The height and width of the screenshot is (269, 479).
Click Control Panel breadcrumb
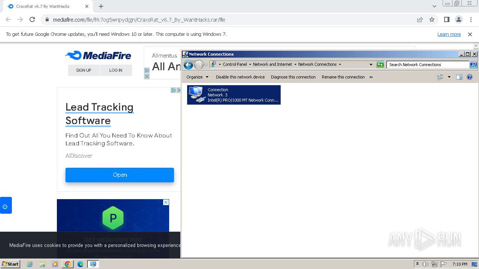pos(235,64)
